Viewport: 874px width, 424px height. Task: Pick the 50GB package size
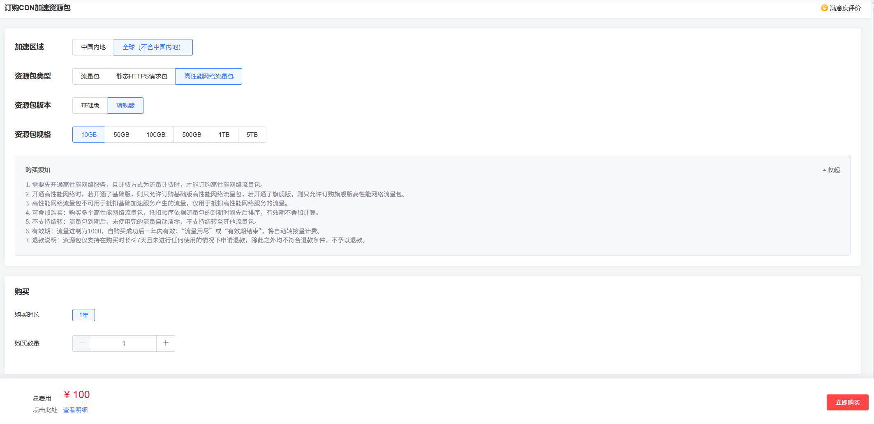pos(121,135)
